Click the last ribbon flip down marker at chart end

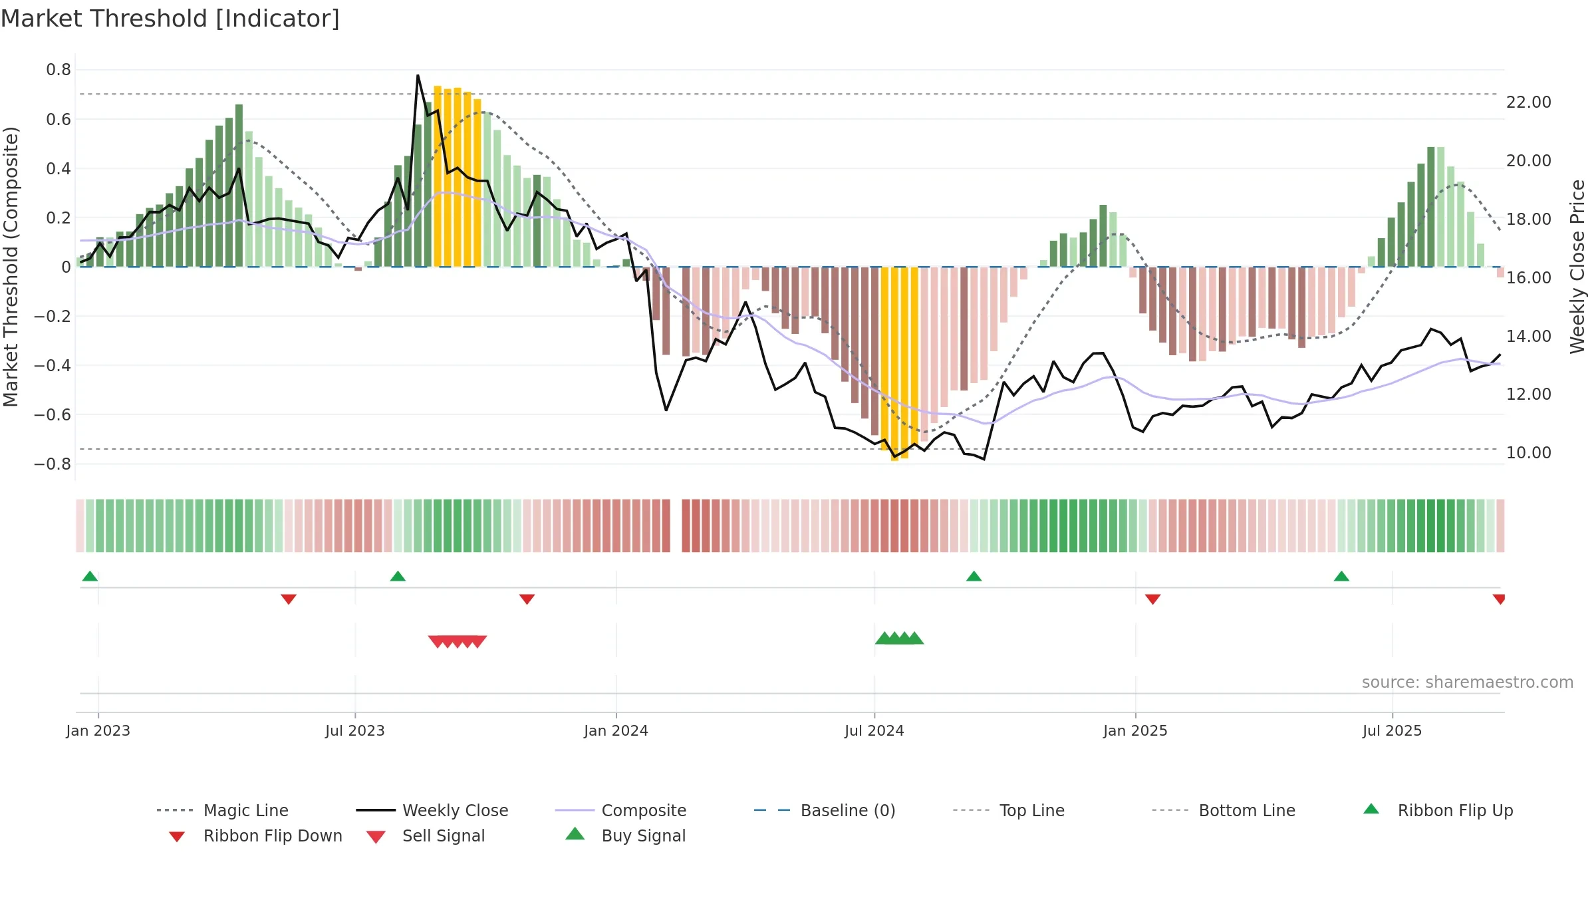[x=1499, y=599]
